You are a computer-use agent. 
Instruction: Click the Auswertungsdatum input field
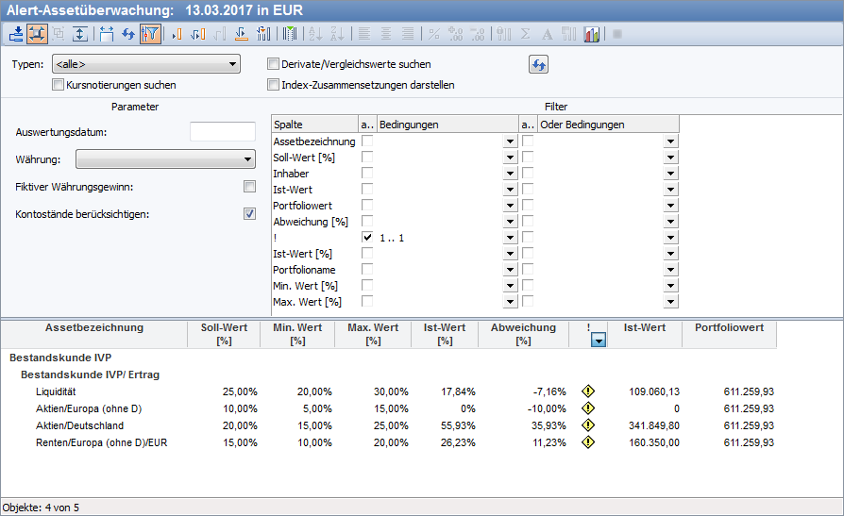pyautogui.click(x=223, y=132)
